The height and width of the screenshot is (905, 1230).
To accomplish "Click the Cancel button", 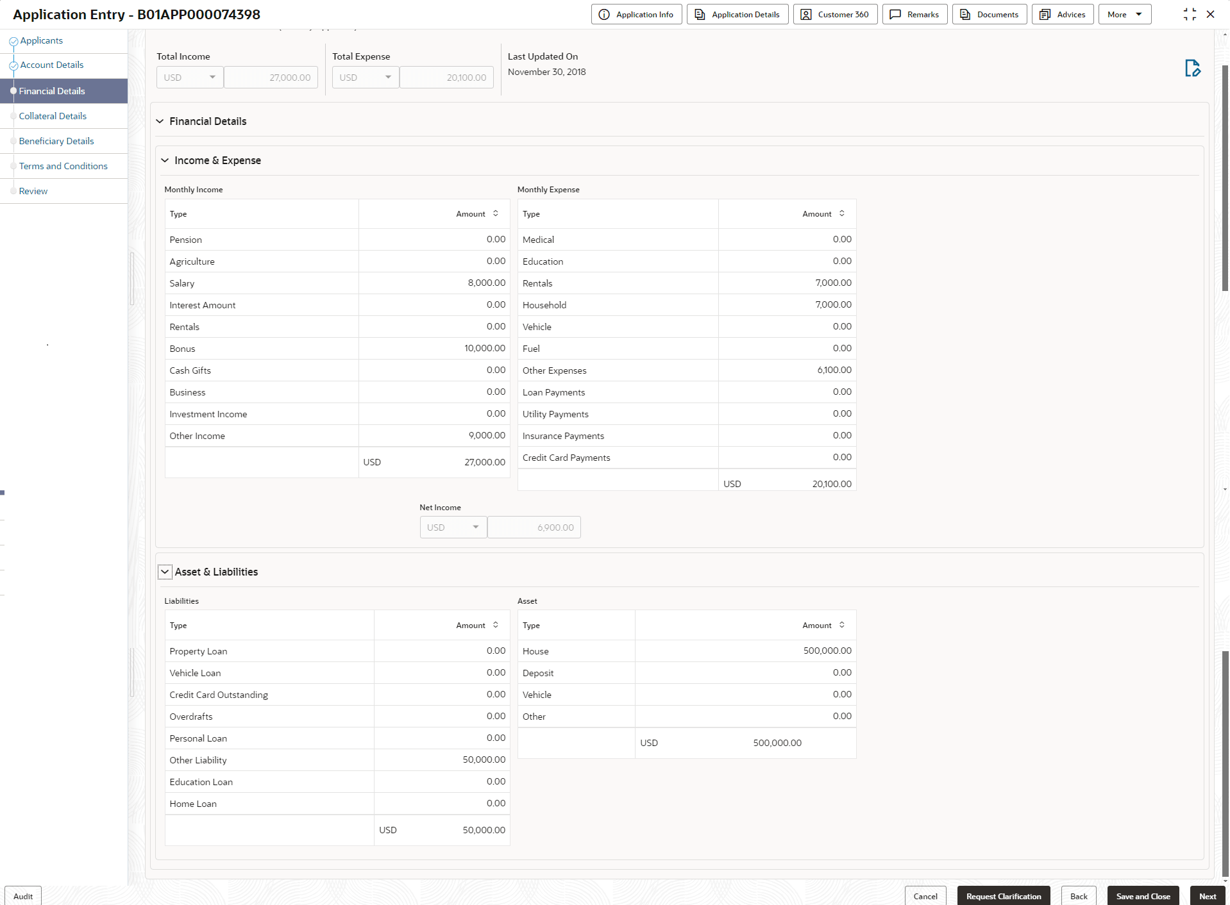I will 925,896.
